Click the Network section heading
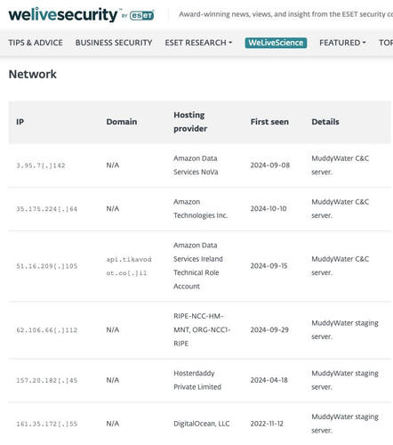The width and height of the screenshot is (393, 445). [x=33, y=74]
